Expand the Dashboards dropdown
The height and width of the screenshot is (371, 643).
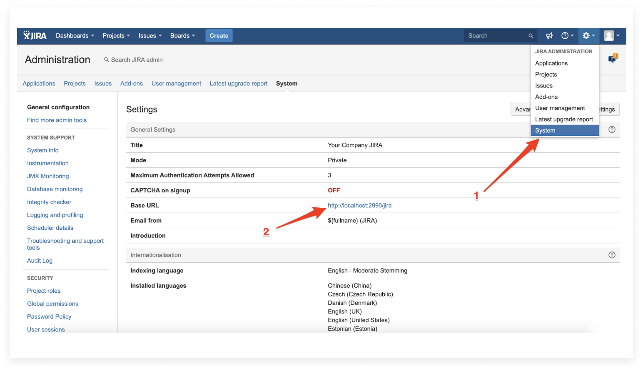point(75,36)
